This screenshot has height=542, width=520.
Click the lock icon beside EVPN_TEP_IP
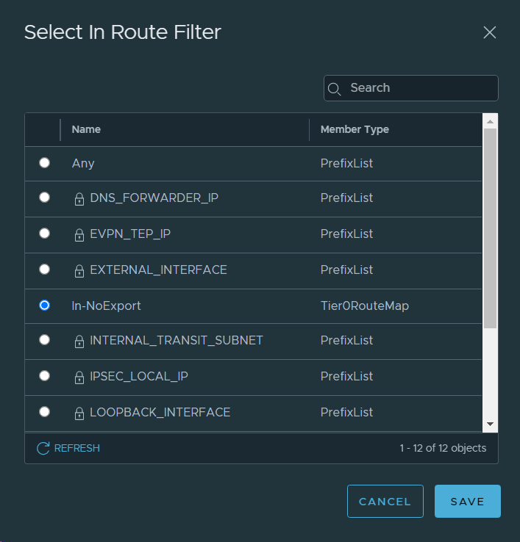tap(79, 235)
